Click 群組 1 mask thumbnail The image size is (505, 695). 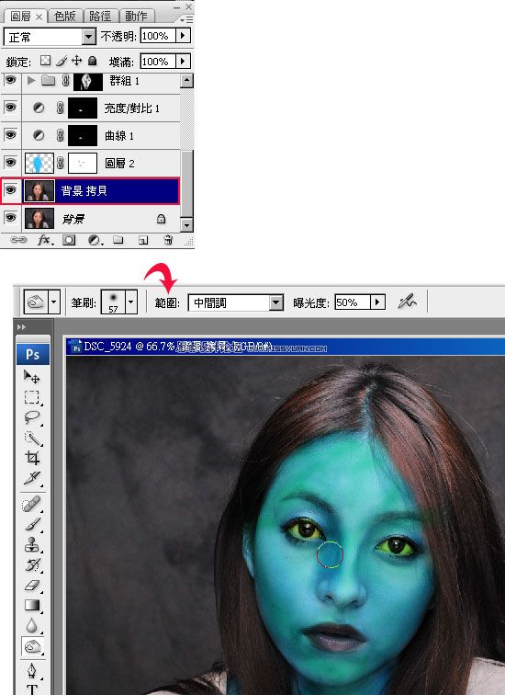87,81
